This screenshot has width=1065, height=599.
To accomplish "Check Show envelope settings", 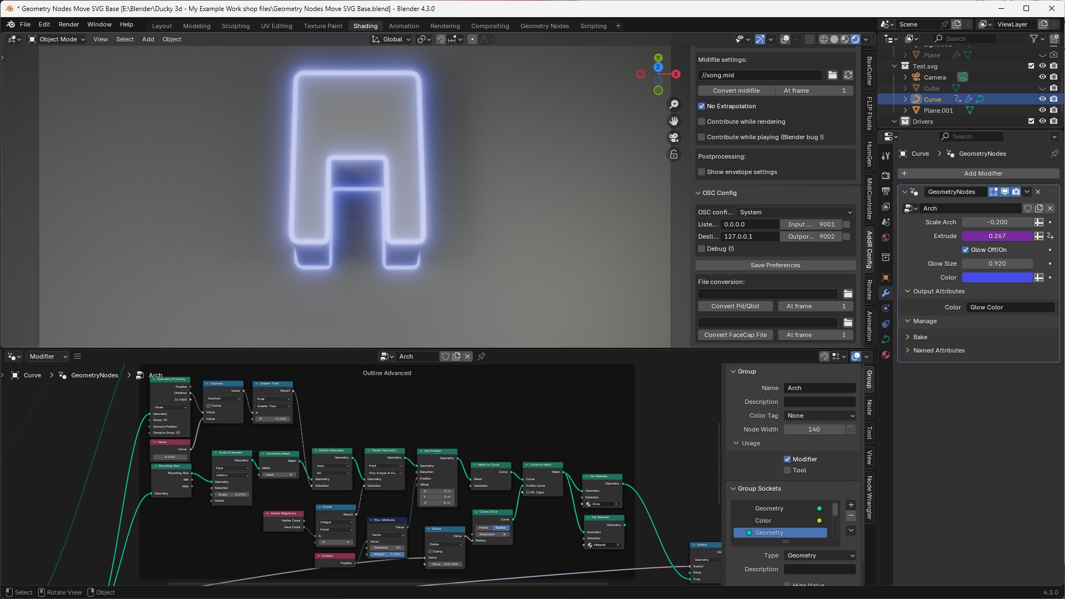I will coord(702,172).
